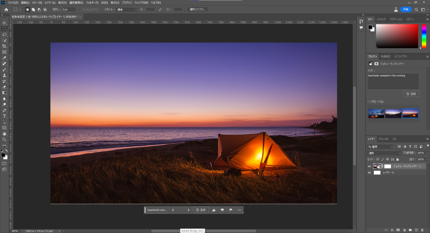Click the 生成 button in Properties panel

[411, 94]
